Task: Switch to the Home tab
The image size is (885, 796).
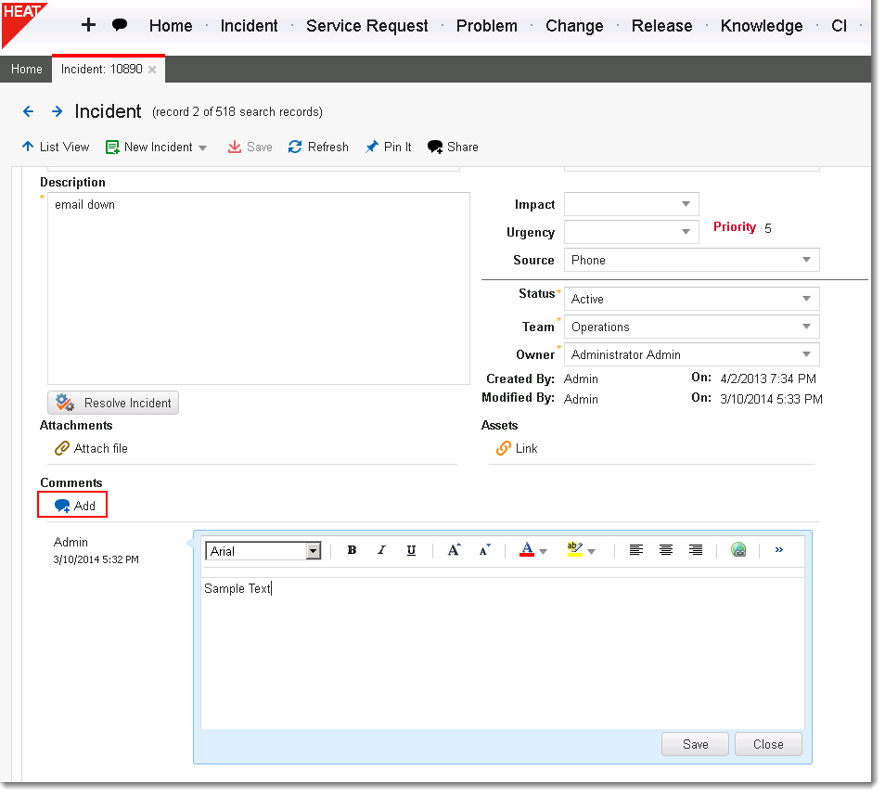Action: (27, 70)
